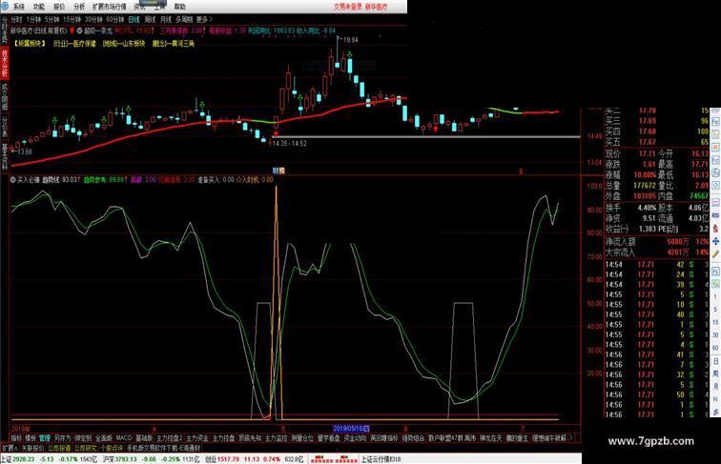Image resolution: width=721 pixels, height=464 pixels.
Task: Open the 报价 menu
Action: pyautogui.click(x=59, y=7)
